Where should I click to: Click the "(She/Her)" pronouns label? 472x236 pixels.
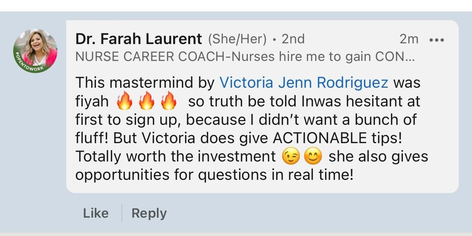click(x=237, y=39)
